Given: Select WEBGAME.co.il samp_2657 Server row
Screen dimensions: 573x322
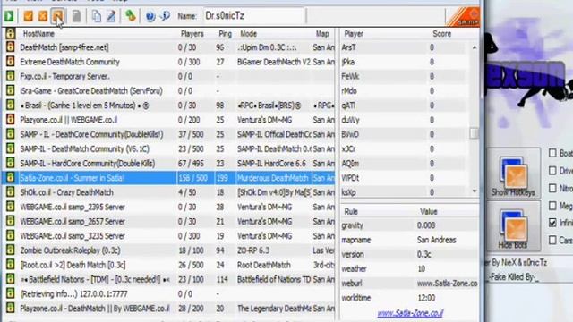Looking at the screenshot, I should (169, 221).
